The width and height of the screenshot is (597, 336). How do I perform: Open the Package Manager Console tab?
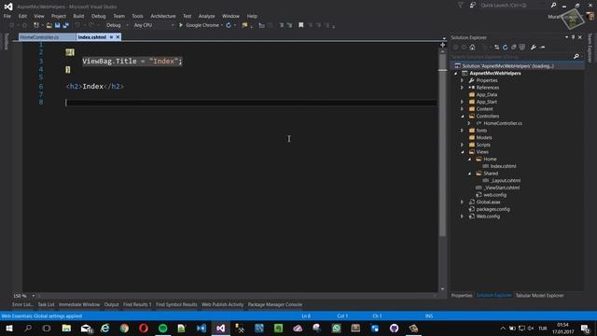[x=275, y=304]
